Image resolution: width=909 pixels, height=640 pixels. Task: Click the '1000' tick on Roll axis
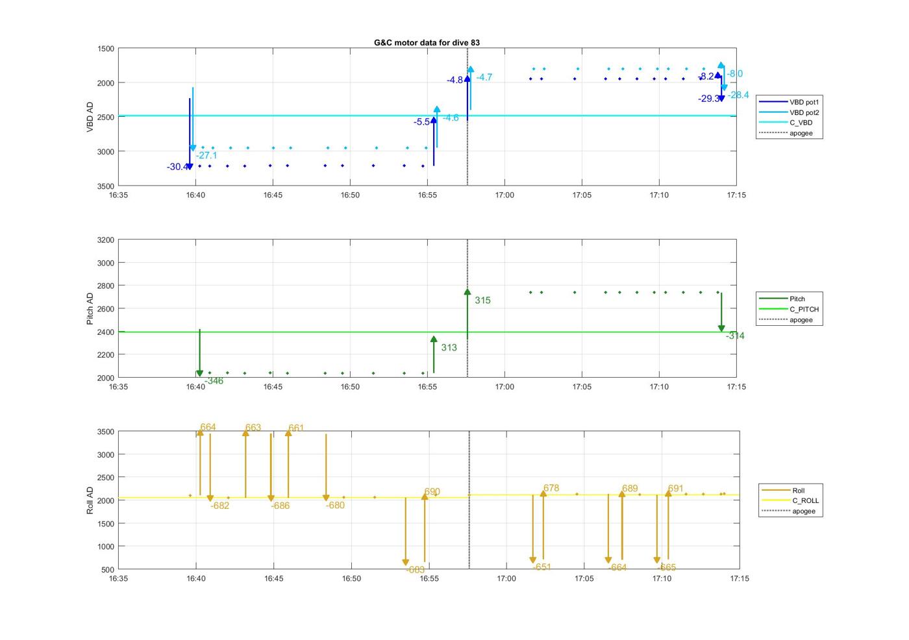[105, 547]
